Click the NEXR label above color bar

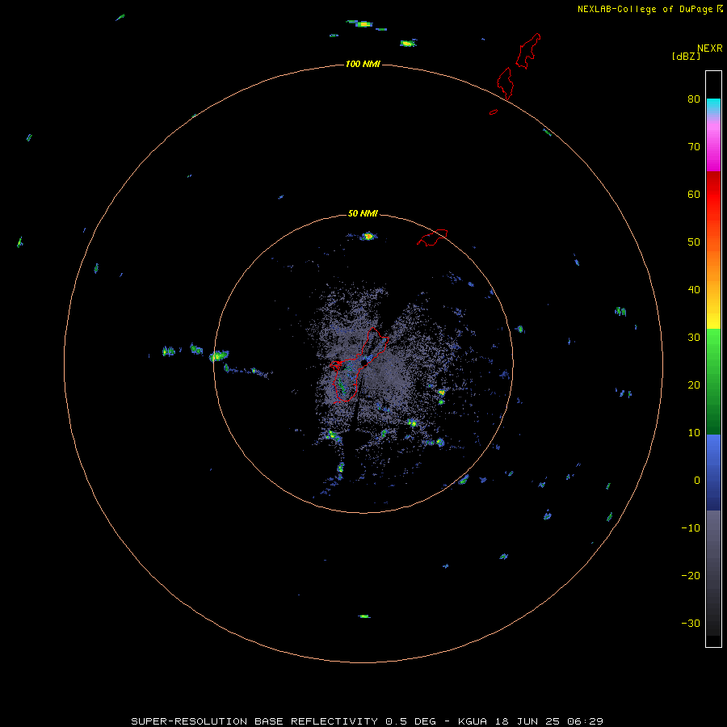point(709,48)
